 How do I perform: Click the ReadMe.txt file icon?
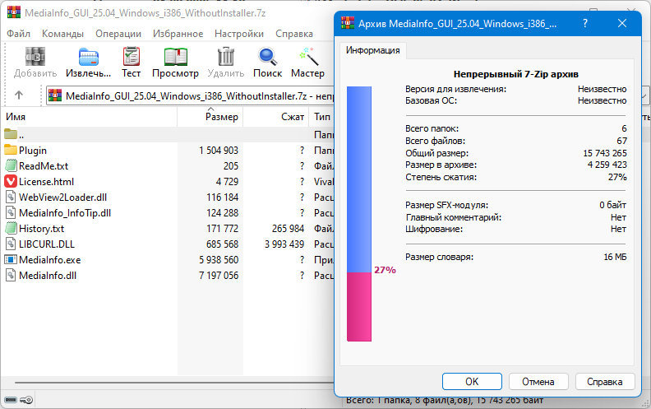(x=11, y=165)
